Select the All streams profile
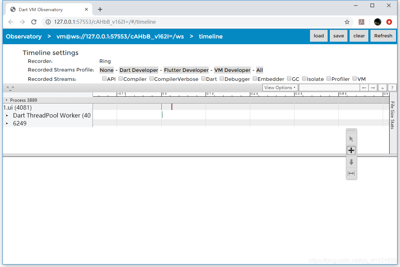 point(260,70)
